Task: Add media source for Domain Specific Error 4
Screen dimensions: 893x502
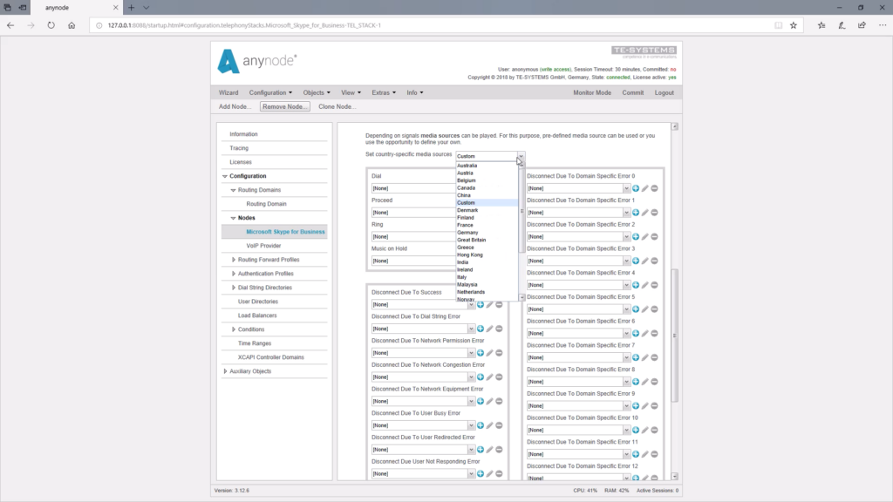Action: [x=636, y=285]
